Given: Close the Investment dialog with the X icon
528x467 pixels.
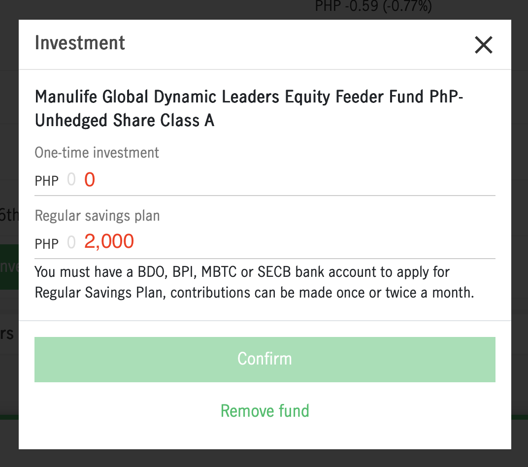Looking at the screenshot, I should (x=483, y=45).
